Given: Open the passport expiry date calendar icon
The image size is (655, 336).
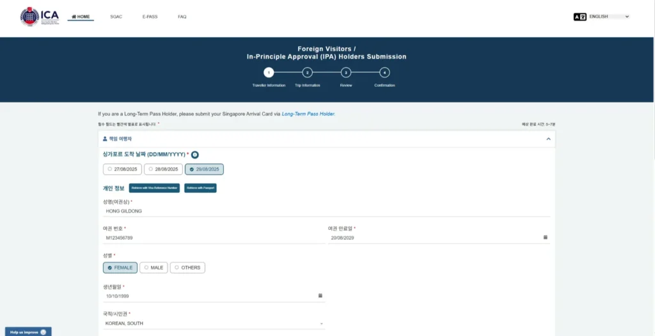Looking at the screenshot, I should (x=545, y=238).
